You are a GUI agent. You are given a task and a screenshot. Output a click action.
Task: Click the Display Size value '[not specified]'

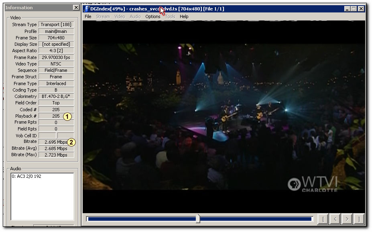56,44
